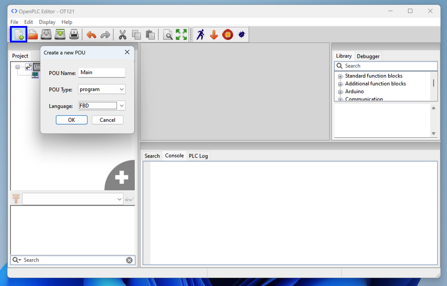Viewport: 447px width, 286px height.
Task: Open the File menu
Action: click(x=14, y=22)
